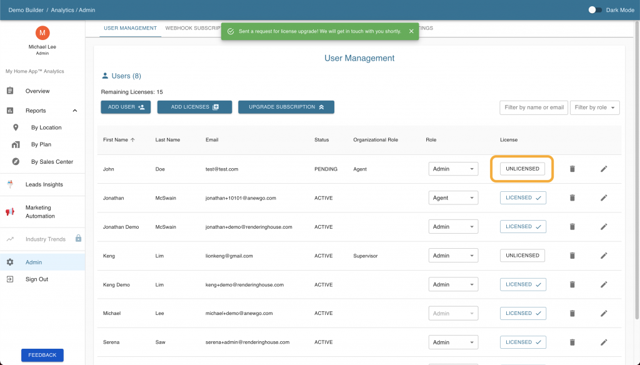
Task: Toggle UNLICENSED license for Keng Lim lionkeng@gmail.com
Action: (x=522, y=256)
